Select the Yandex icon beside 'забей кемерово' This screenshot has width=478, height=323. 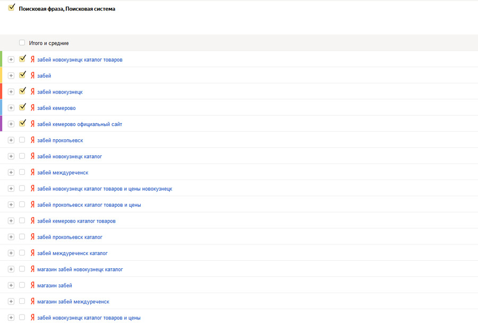click(32, 108)
